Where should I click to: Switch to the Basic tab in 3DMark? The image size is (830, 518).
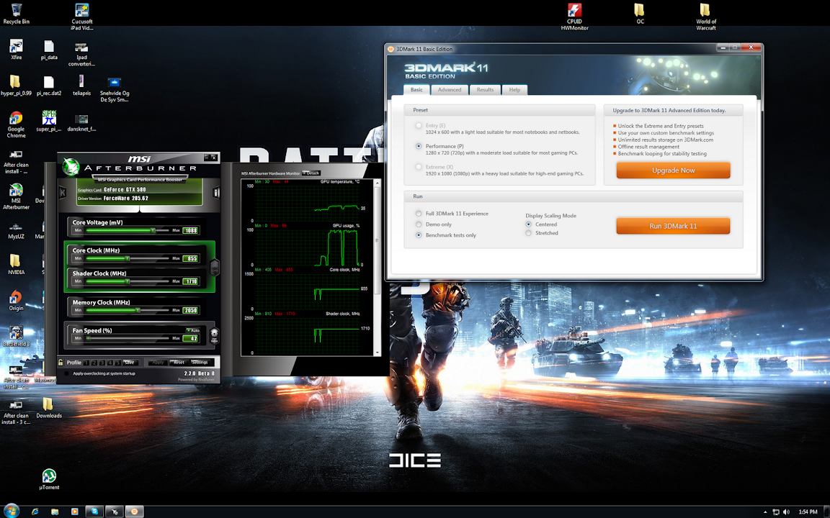416,89
